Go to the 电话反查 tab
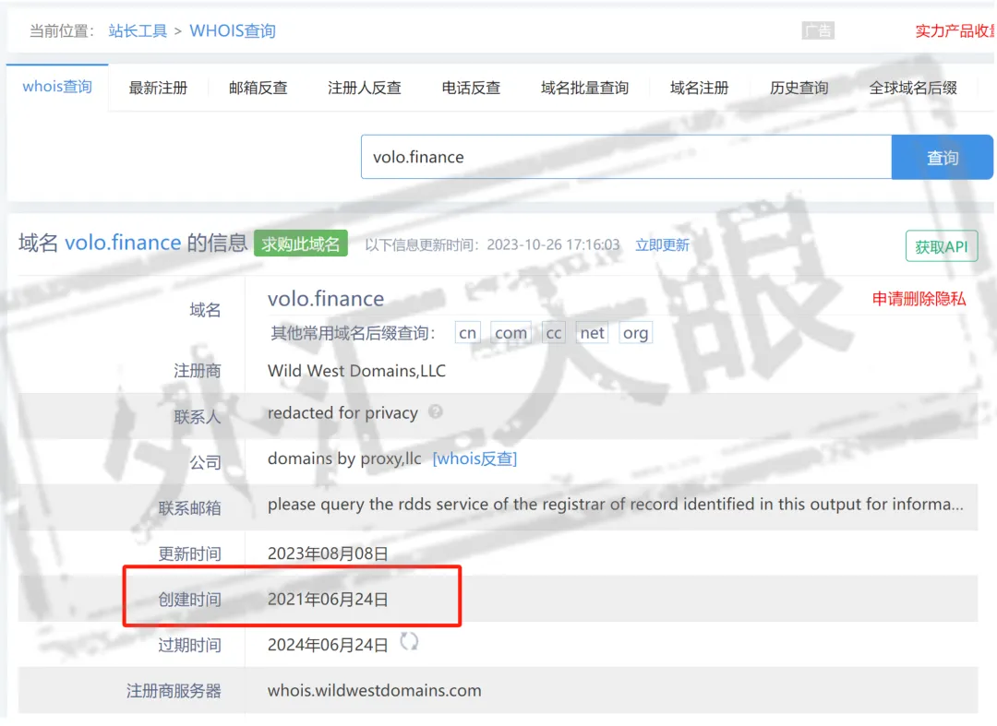This screenshot has width=997, height=726. click(x=471, y=88)
